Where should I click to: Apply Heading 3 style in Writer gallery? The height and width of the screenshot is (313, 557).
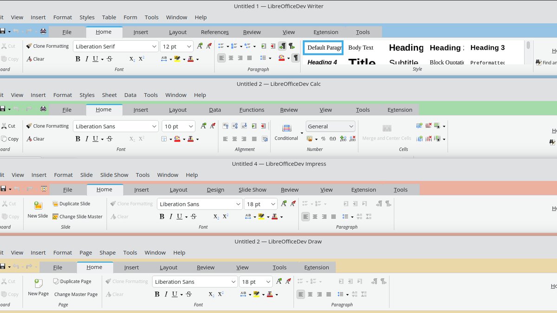pos(487,47)
